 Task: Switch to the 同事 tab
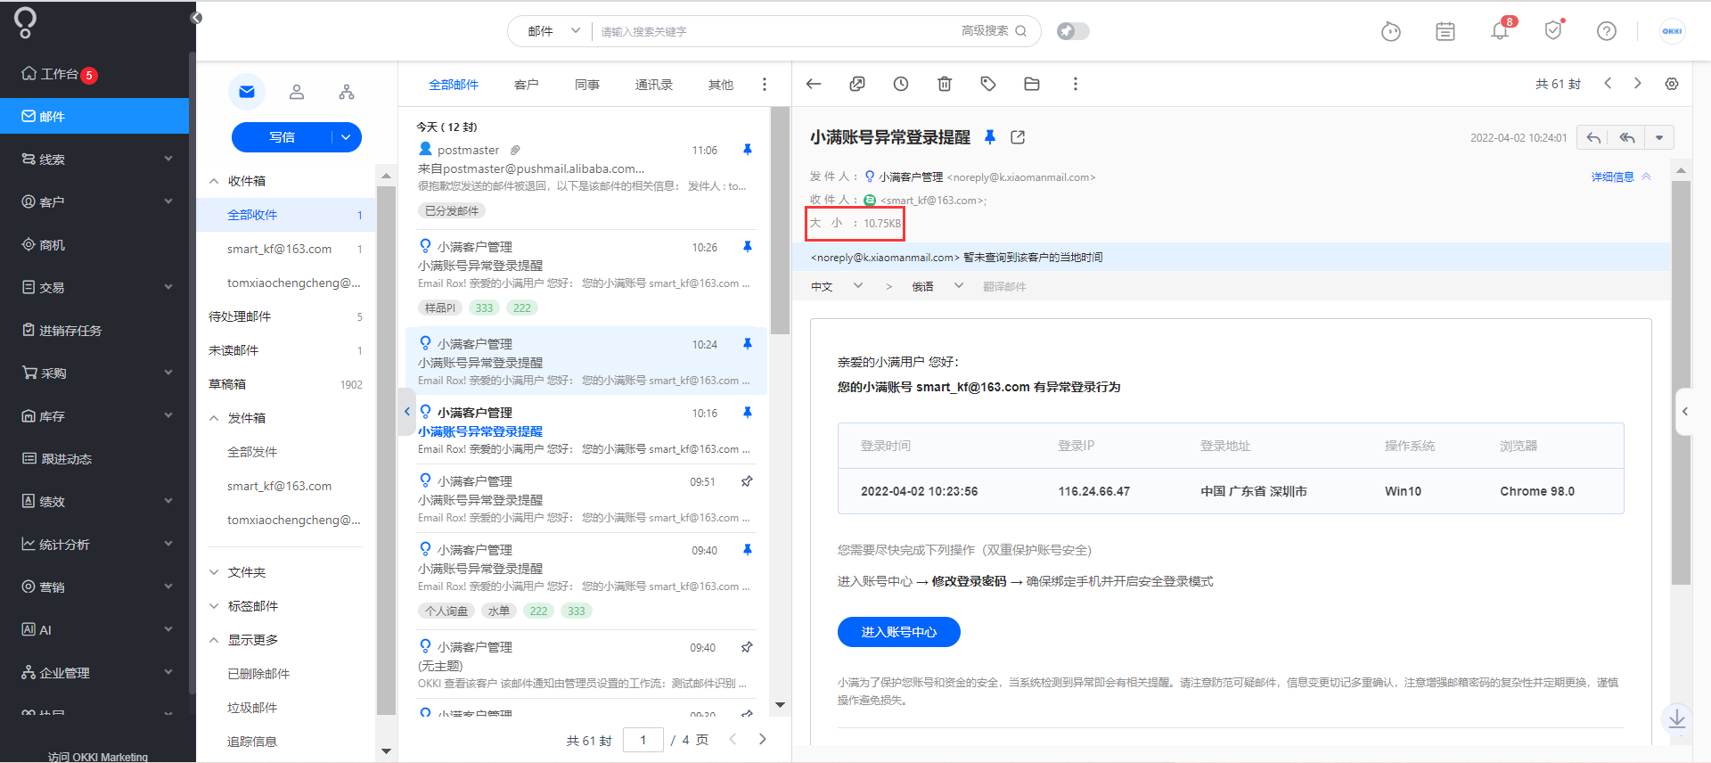[587, 85]
